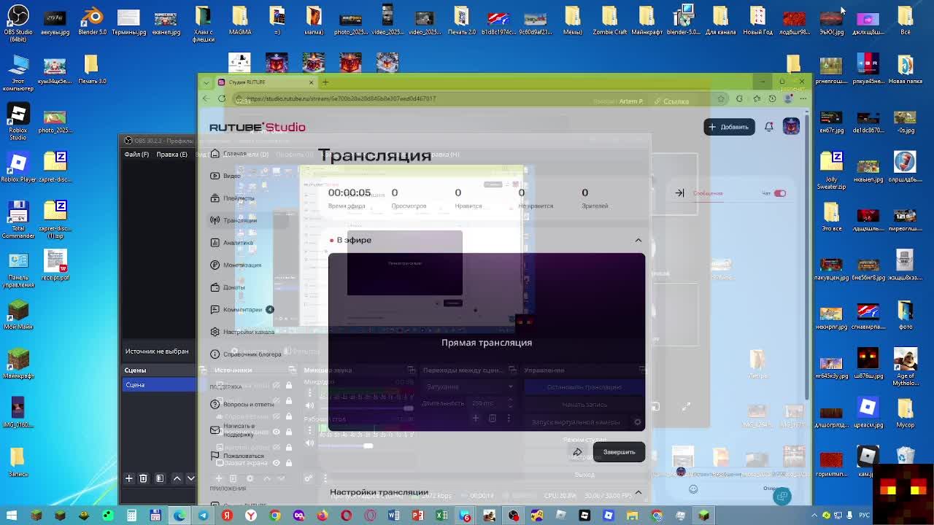
Task: Click Excel icon in the taskbar
Action: (441, 516)
